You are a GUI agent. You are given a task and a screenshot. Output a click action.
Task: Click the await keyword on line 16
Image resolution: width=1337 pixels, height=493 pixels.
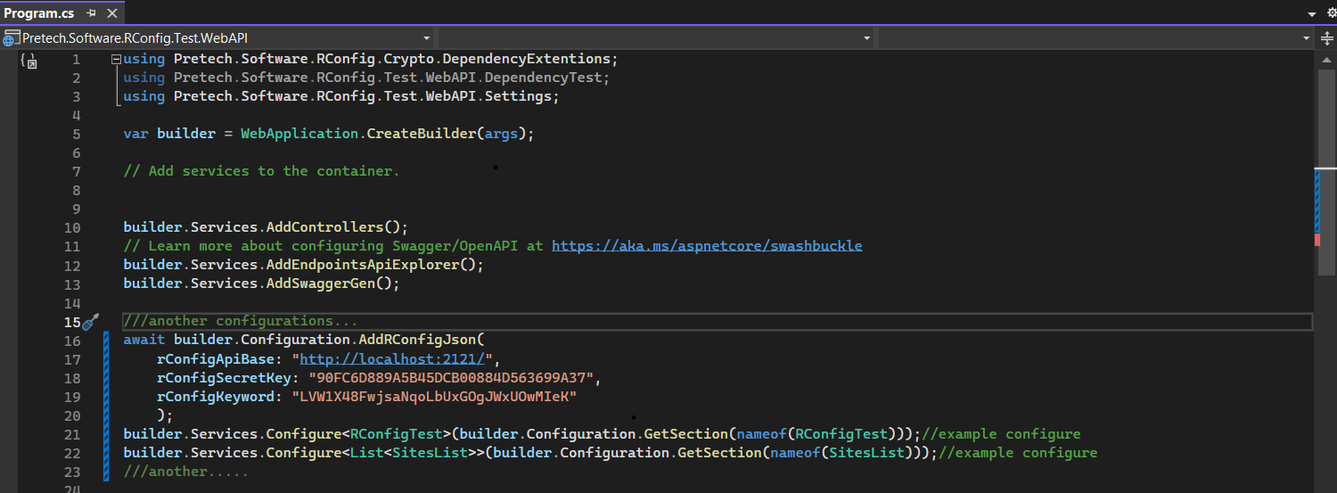pos(144,340)
